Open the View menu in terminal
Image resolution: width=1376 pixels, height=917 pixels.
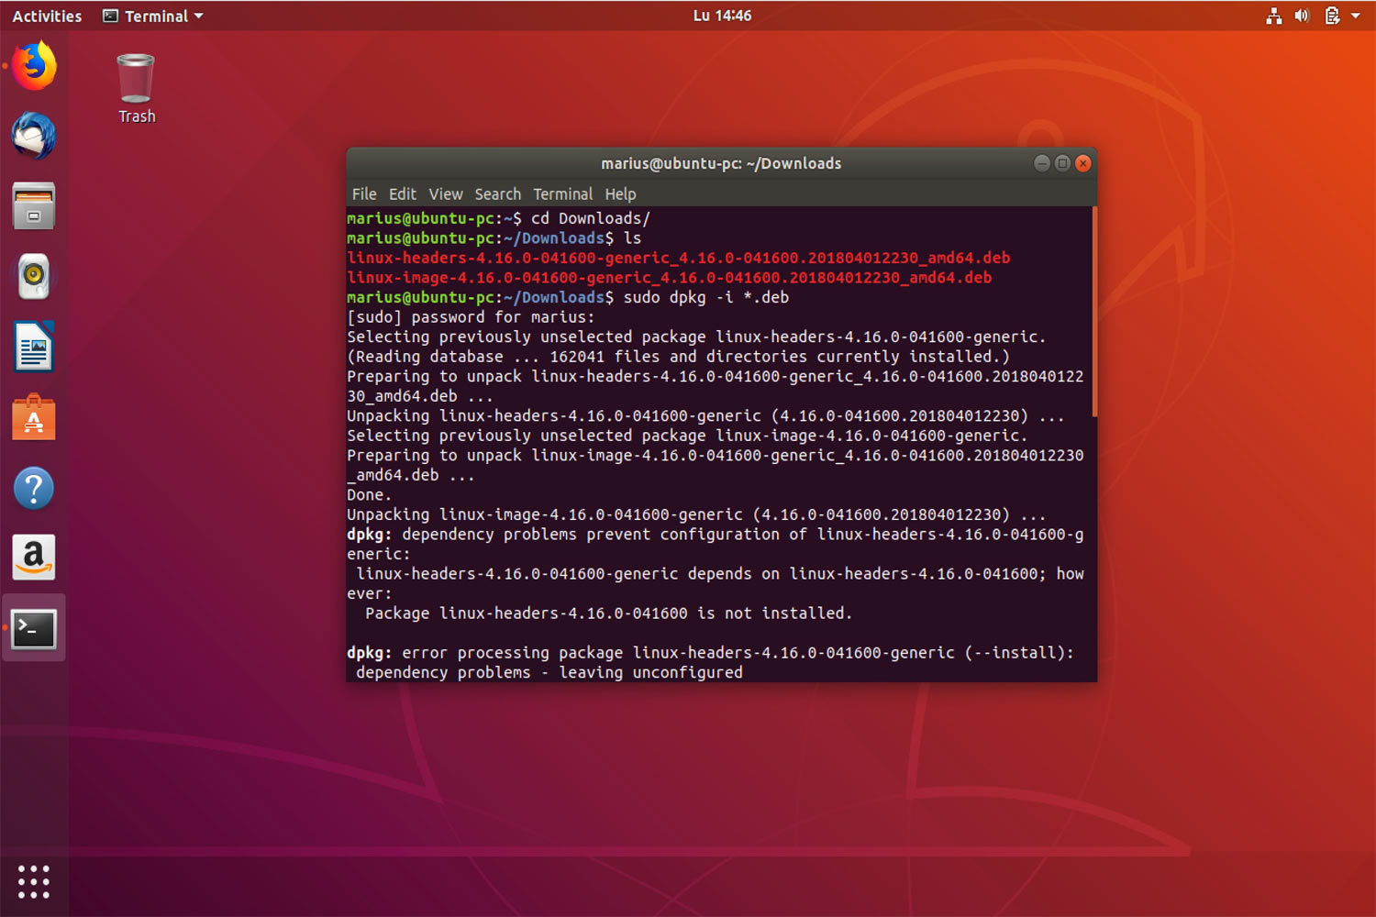click(446, 194)
